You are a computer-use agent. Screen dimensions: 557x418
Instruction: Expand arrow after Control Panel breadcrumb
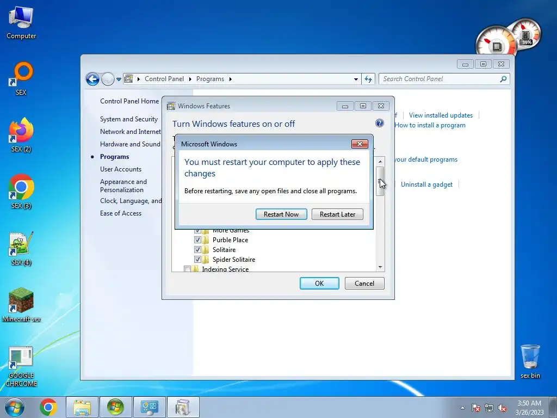[x=190, y=79]
